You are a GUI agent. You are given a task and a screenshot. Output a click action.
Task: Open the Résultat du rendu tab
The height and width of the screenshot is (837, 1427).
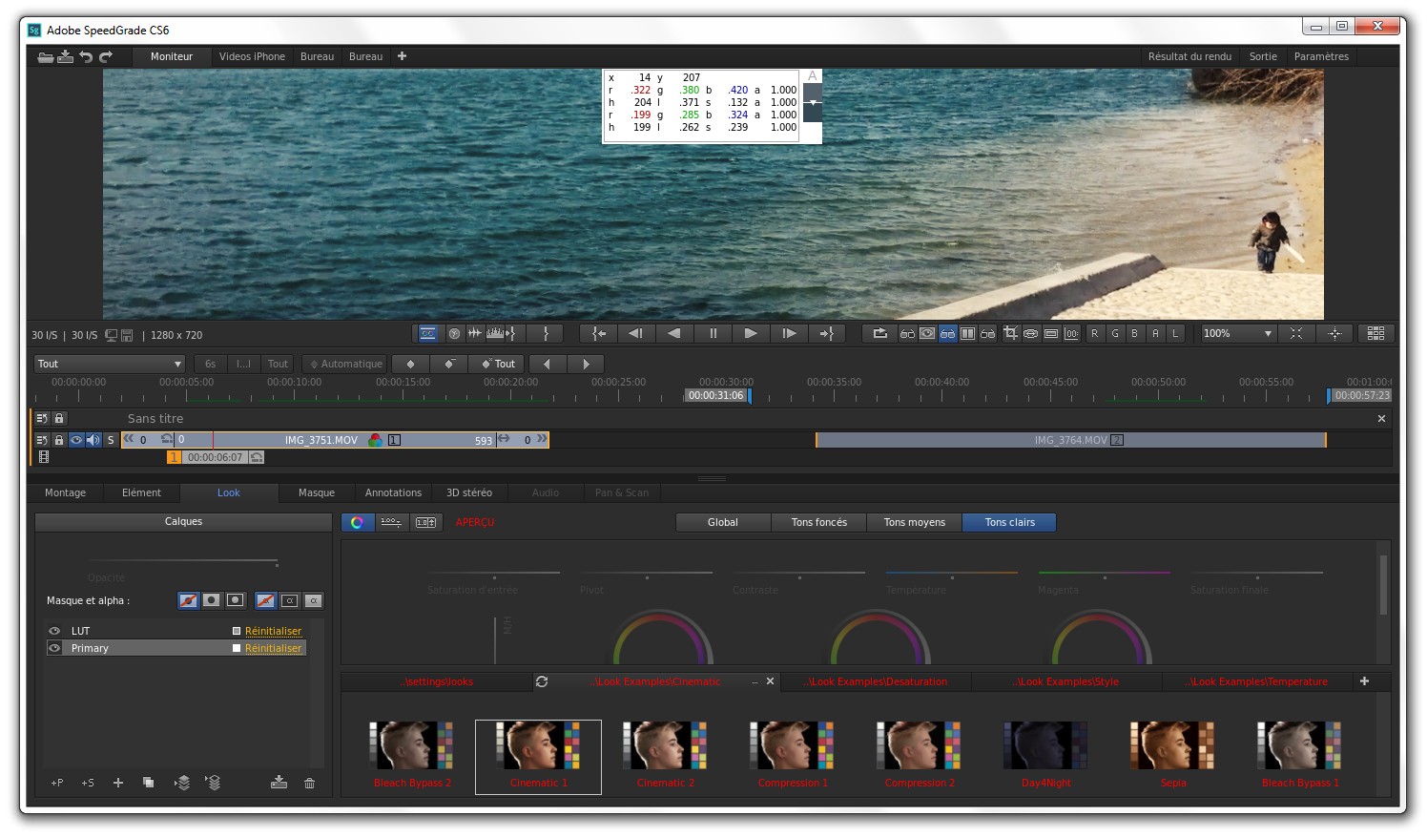[x=1189, y=56]
